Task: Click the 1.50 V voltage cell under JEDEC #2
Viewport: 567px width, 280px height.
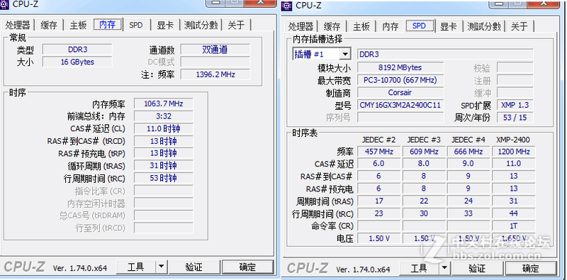Action: (x=379, y=238)
